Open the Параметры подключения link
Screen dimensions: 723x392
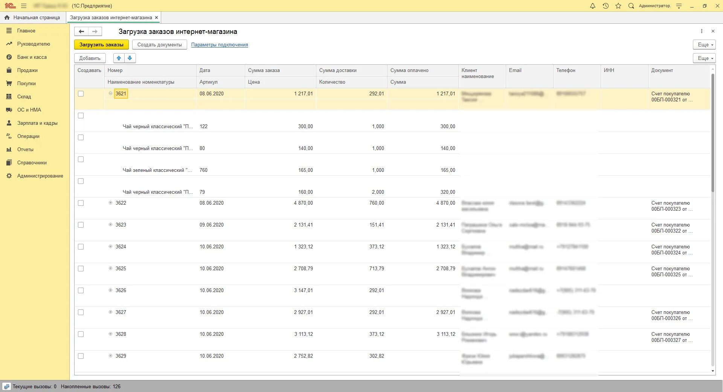[220, 44]
